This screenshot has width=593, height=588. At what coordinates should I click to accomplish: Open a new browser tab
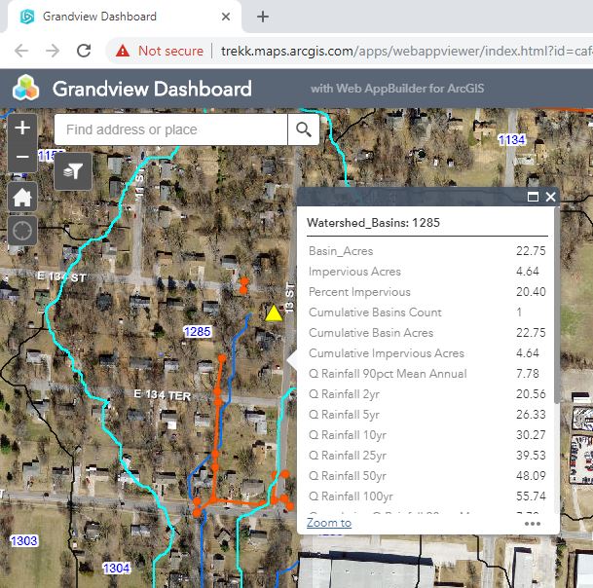(263, 17)
